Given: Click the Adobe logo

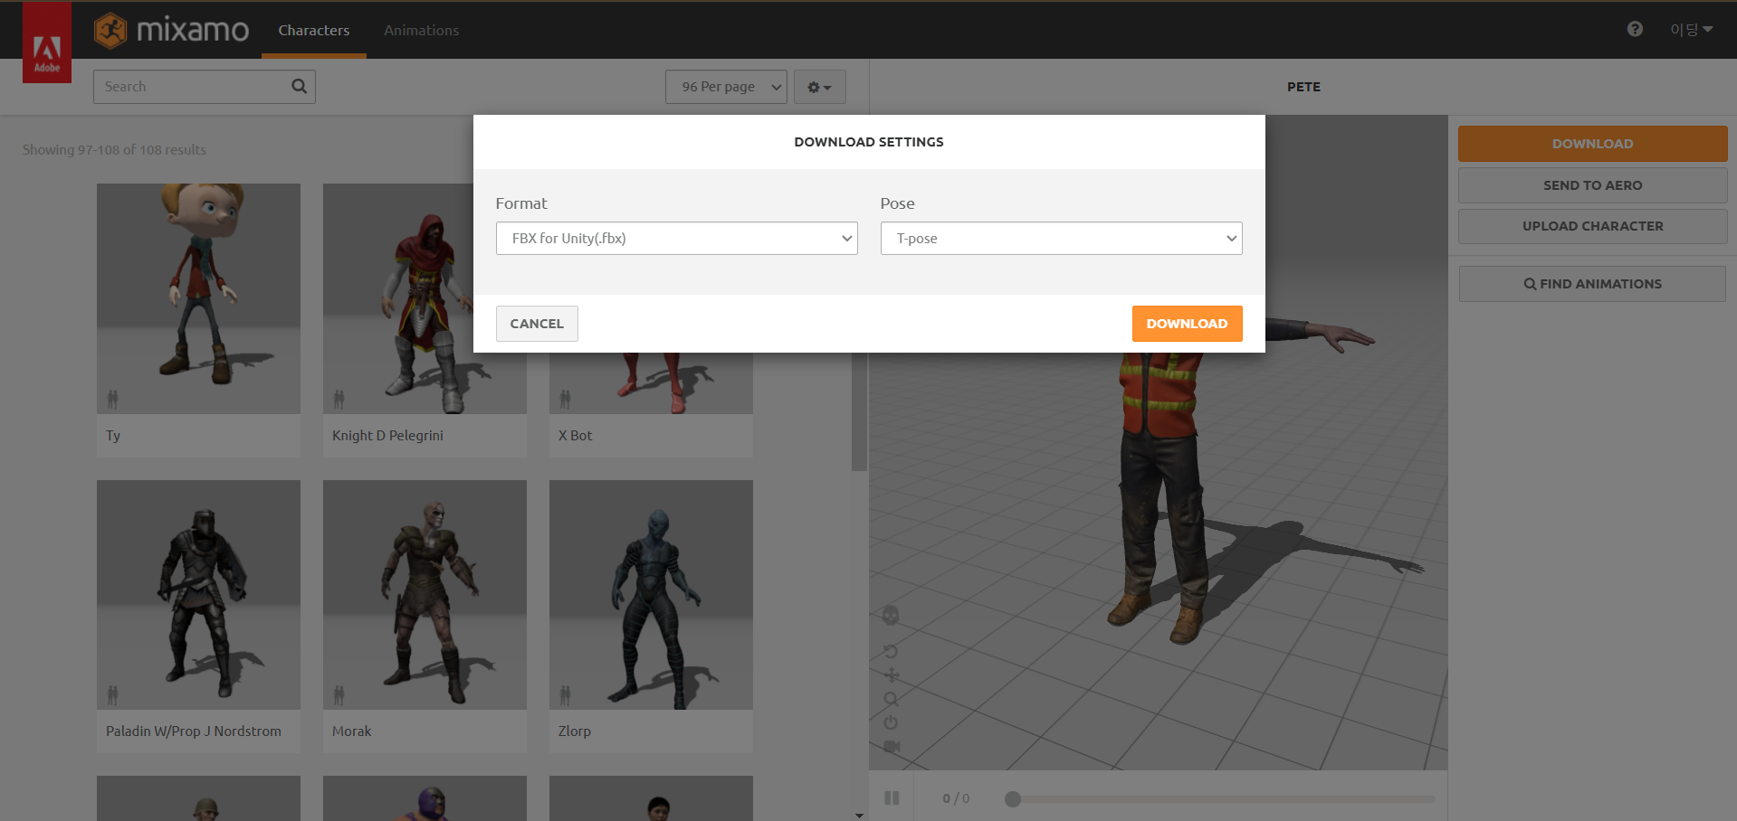Looking at the screenshot, I should tap(47, 42).
